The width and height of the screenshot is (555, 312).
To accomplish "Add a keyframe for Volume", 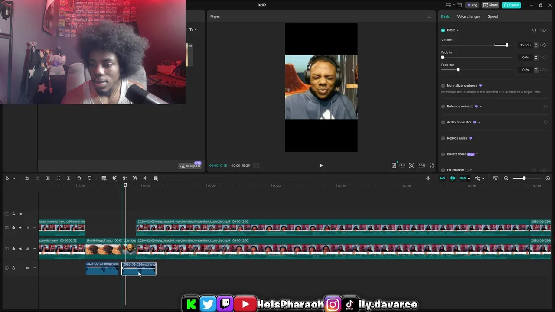I will [x=544, y=45].
